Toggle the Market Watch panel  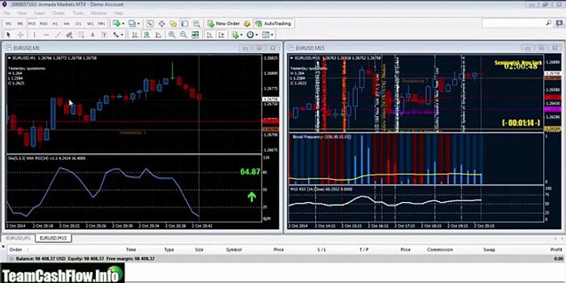click(149, 24)
